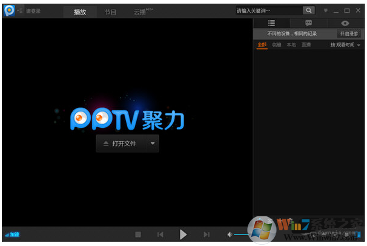Close the PPTV window
Image resolution: width=367 pixels, height=246 pixels.
click(358, 10)
